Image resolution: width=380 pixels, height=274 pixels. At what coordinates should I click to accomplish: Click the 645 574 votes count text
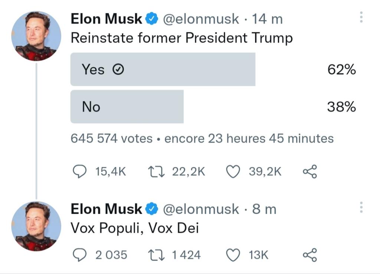tap(111, 139)
